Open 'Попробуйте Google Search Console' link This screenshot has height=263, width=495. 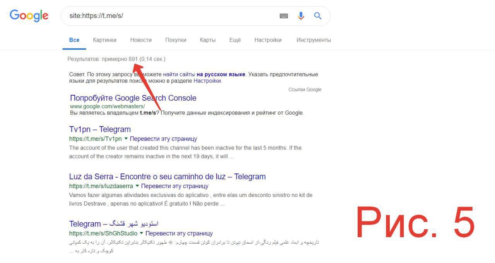[x=133, y=98]
